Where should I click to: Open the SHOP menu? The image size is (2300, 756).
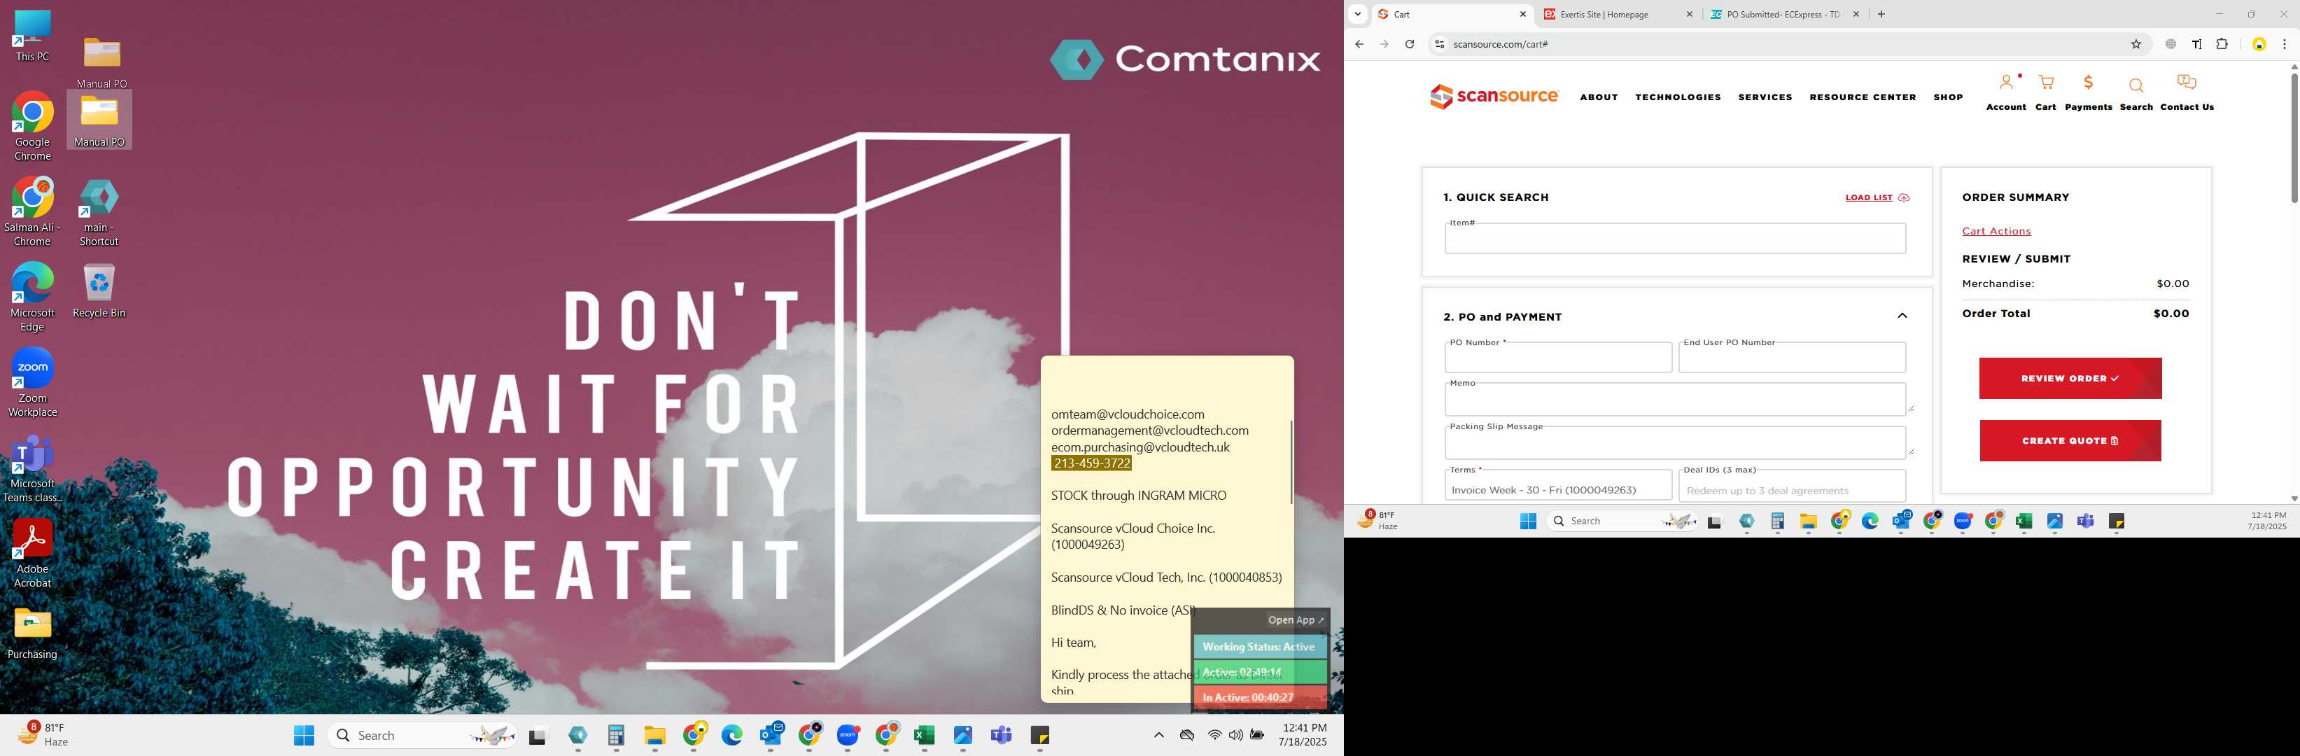[1948, 97]
